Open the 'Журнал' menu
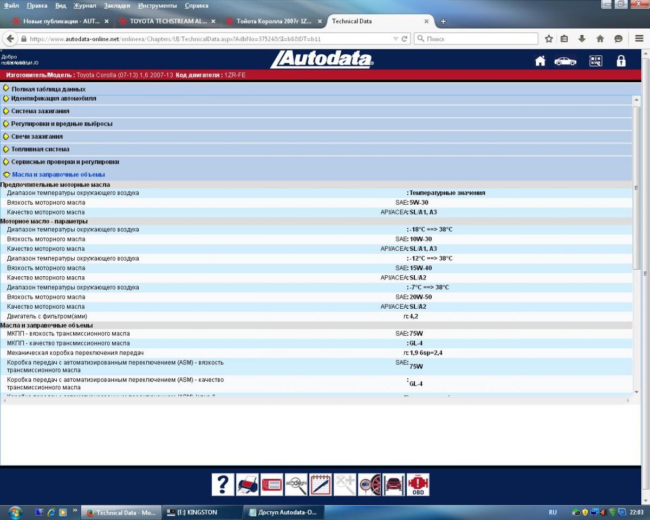Image resolution: width=650 pixels, height=520 pixels. coord(84,5)
